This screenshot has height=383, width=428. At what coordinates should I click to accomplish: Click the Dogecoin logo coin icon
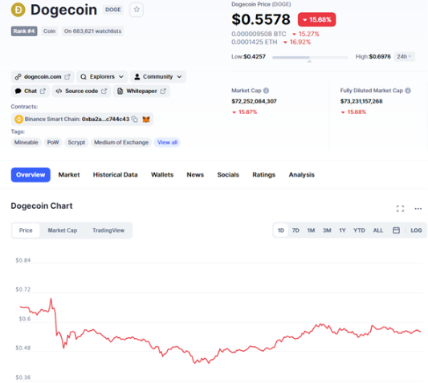click(x=18, y=10)
